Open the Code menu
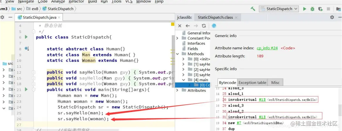342x131 pixels. [43, 1]
